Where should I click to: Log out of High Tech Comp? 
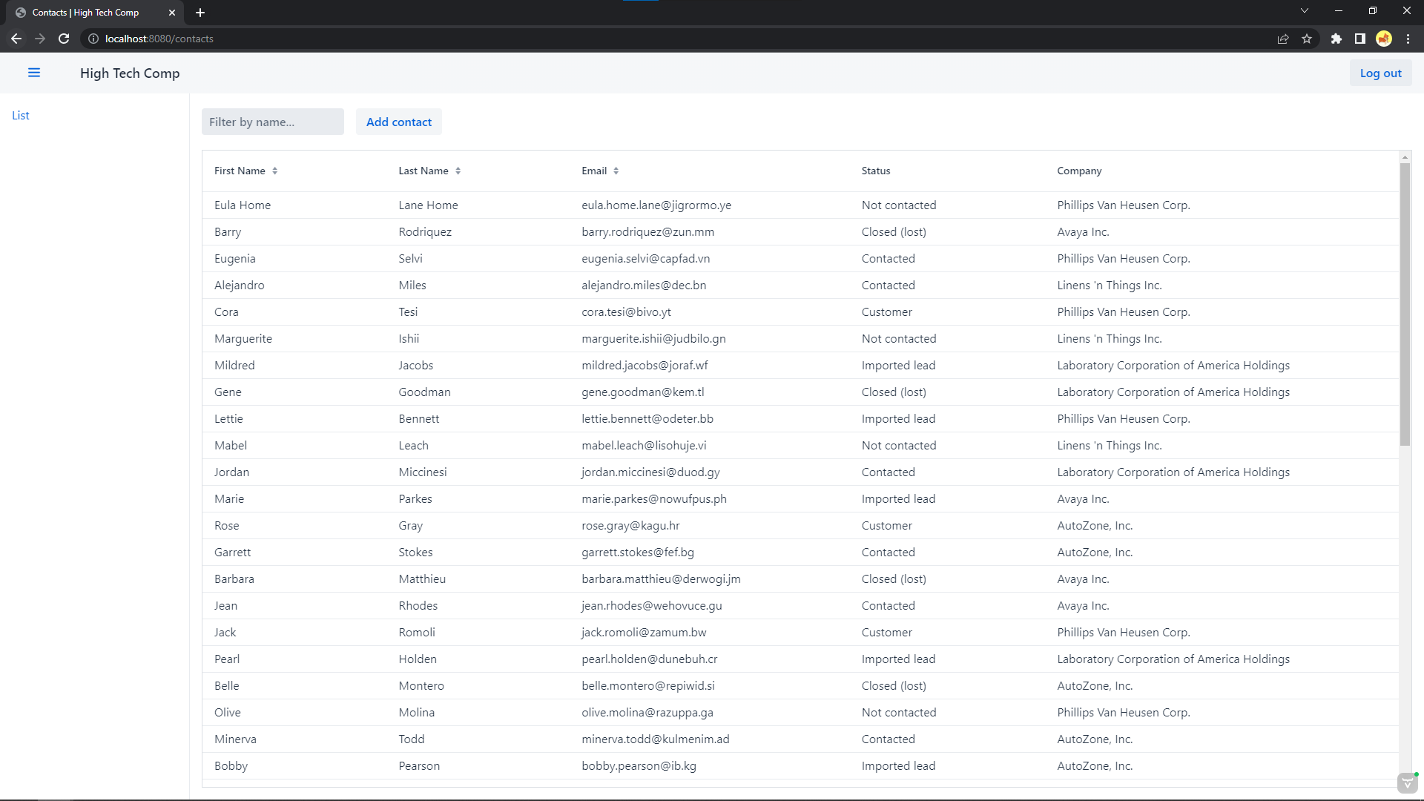pos(1380,73)
